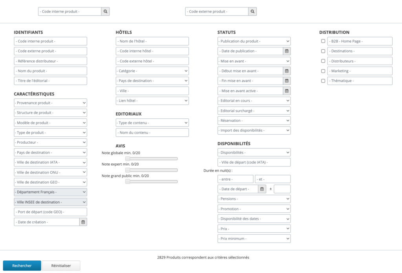
Task: Click the search icon beside Code interne produit
Action: 105,12
